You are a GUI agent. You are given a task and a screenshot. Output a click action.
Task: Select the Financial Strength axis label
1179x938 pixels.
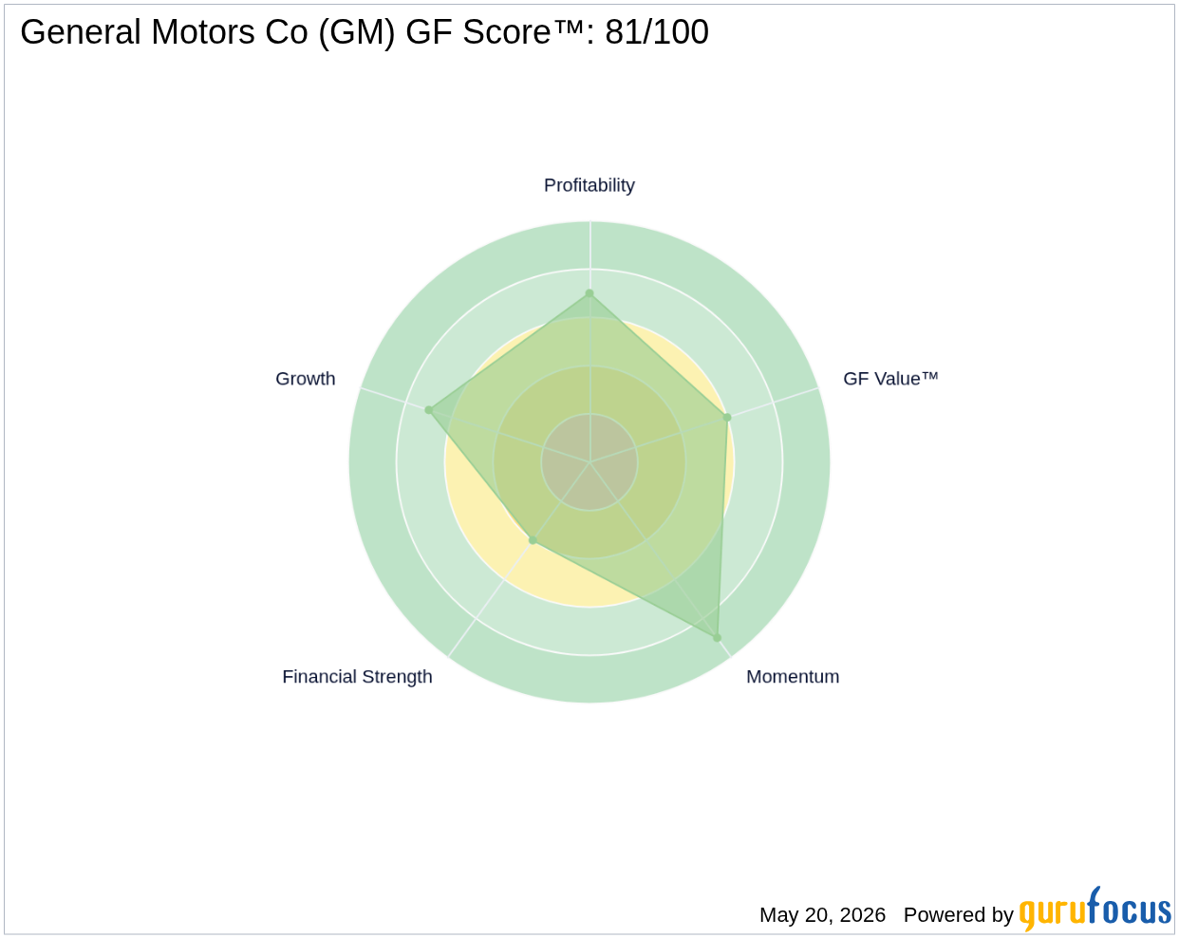click(357, 677)
